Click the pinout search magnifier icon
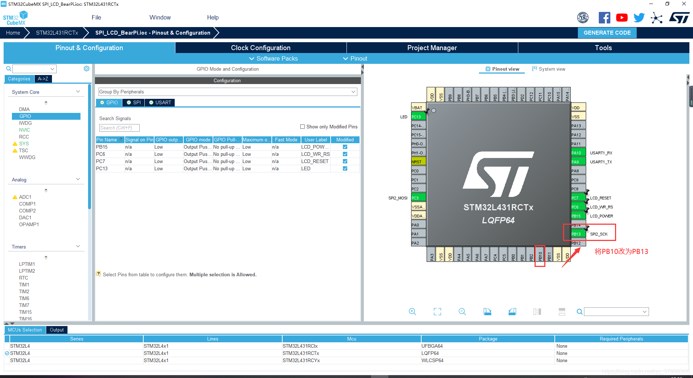Viewport: 693px width, 378px height. pyautogui.click(x=579, y=312)
